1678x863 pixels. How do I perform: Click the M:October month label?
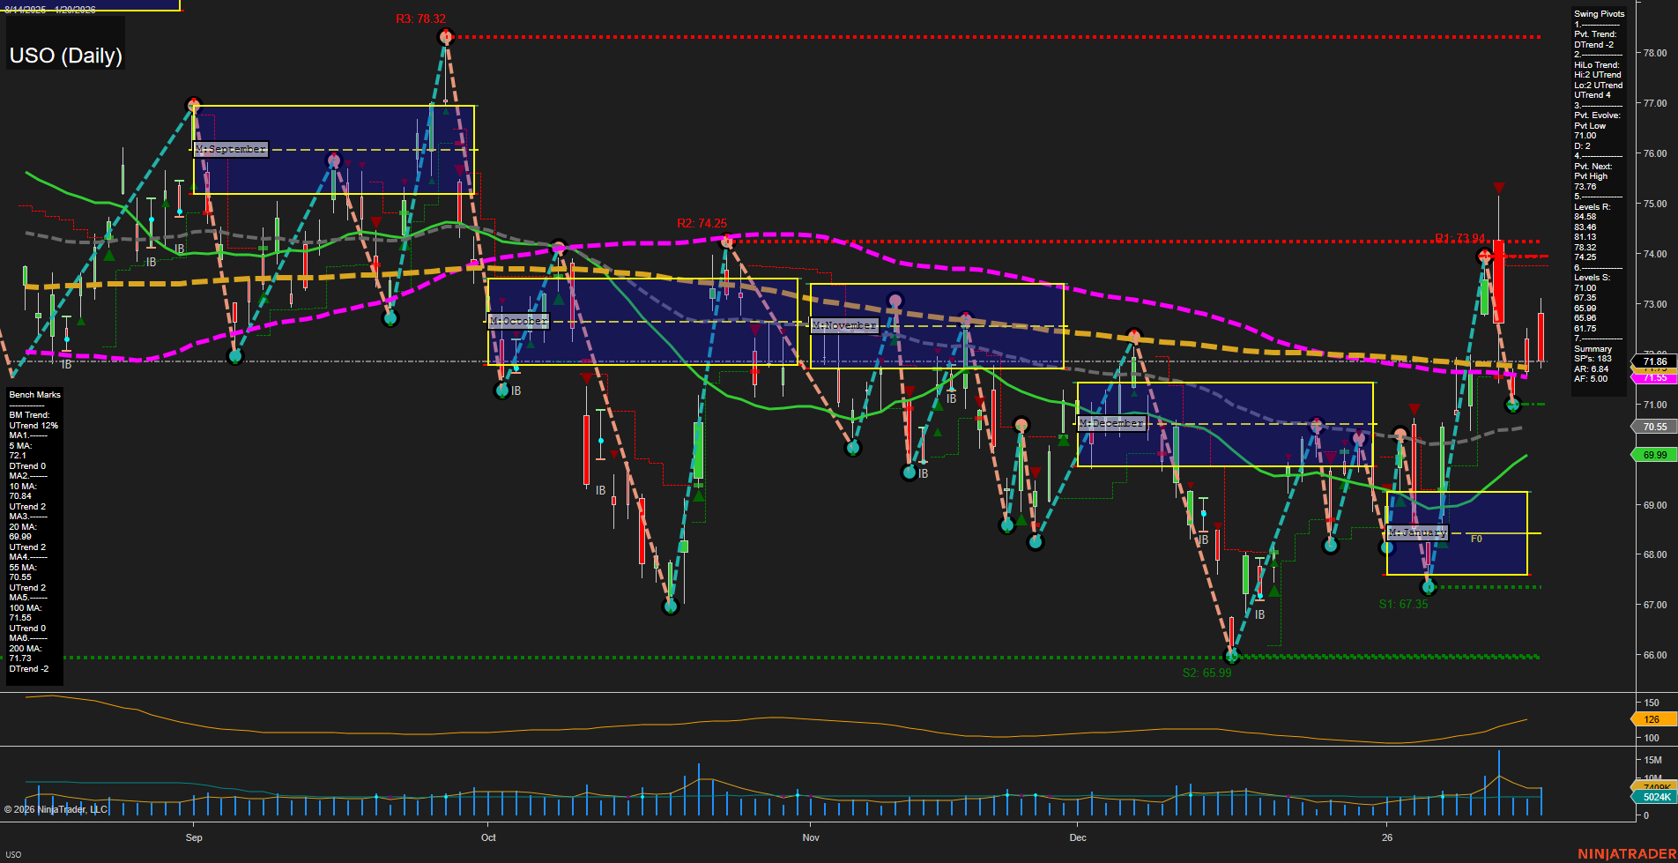click(x=519, y=321)
